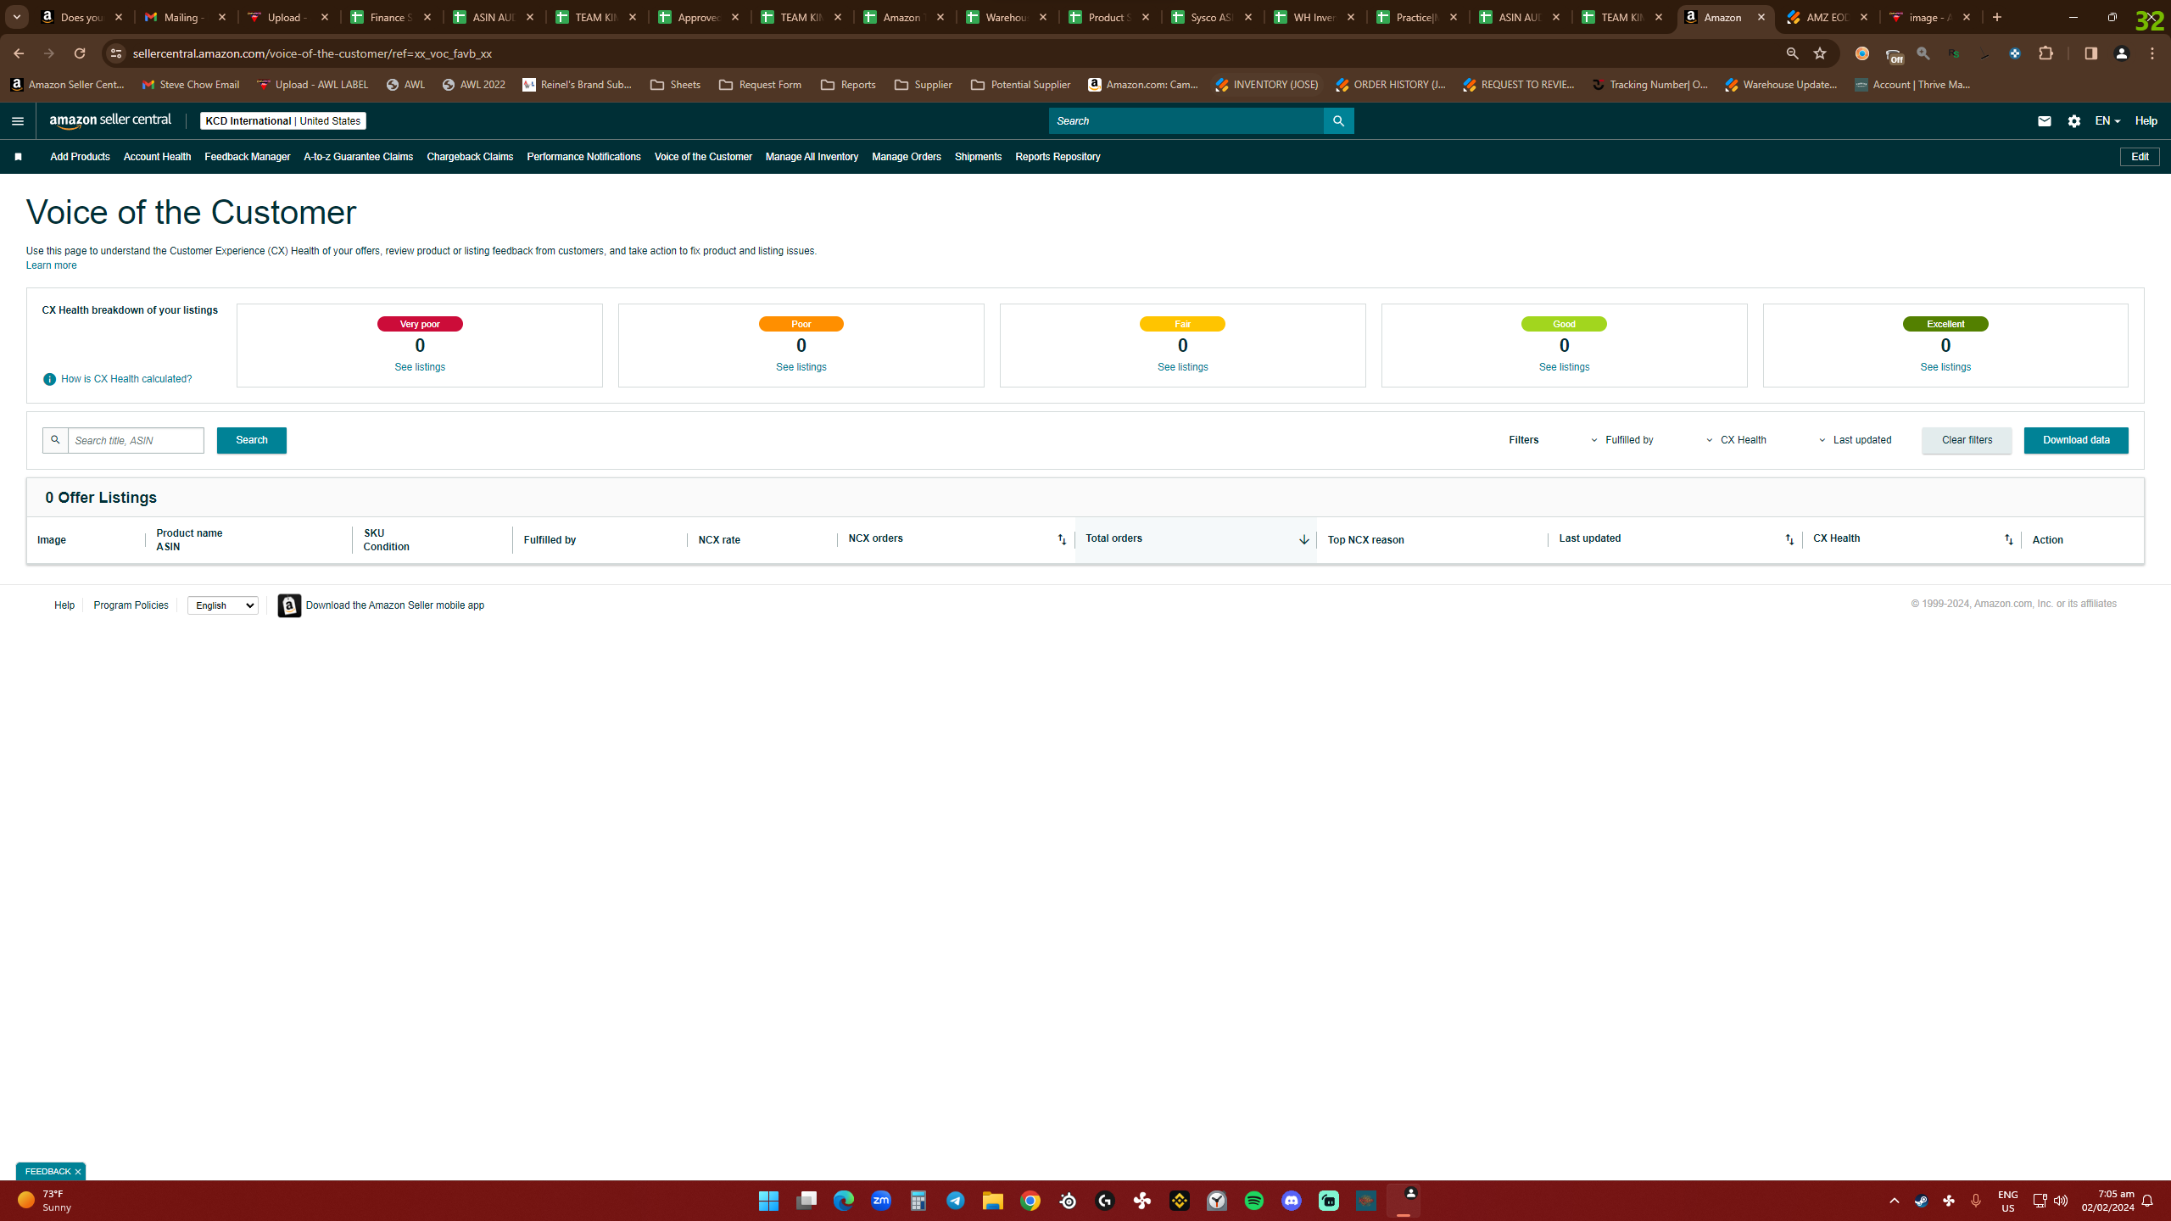Click See listings under Very poor
2171x1221 pixels.
pyautogui.click(x=420, y=367)
